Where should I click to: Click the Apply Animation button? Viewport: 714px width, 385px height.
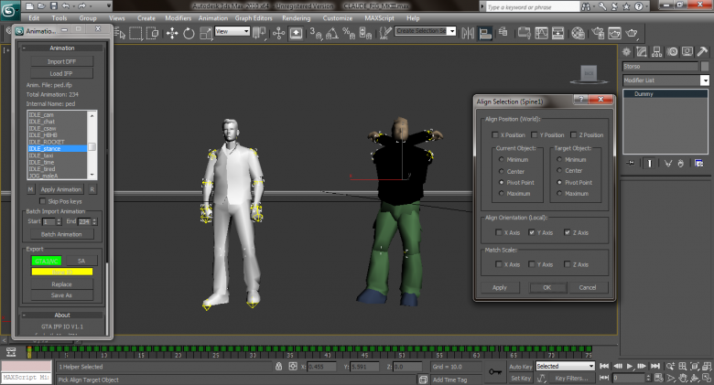[61, 189]
